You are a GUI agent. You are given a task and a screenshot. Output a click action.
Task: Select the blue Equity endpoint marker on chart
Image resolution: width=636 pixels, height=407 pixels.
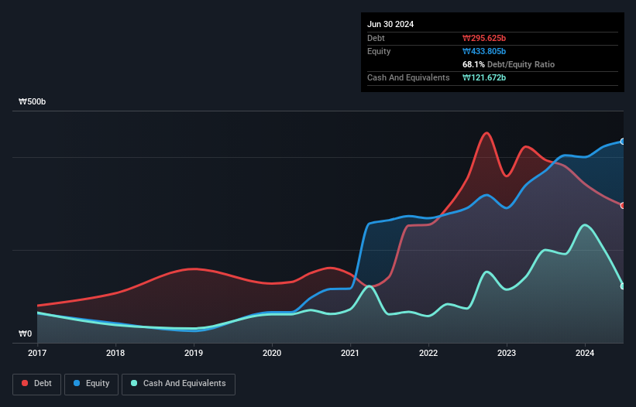click(623, 142)
